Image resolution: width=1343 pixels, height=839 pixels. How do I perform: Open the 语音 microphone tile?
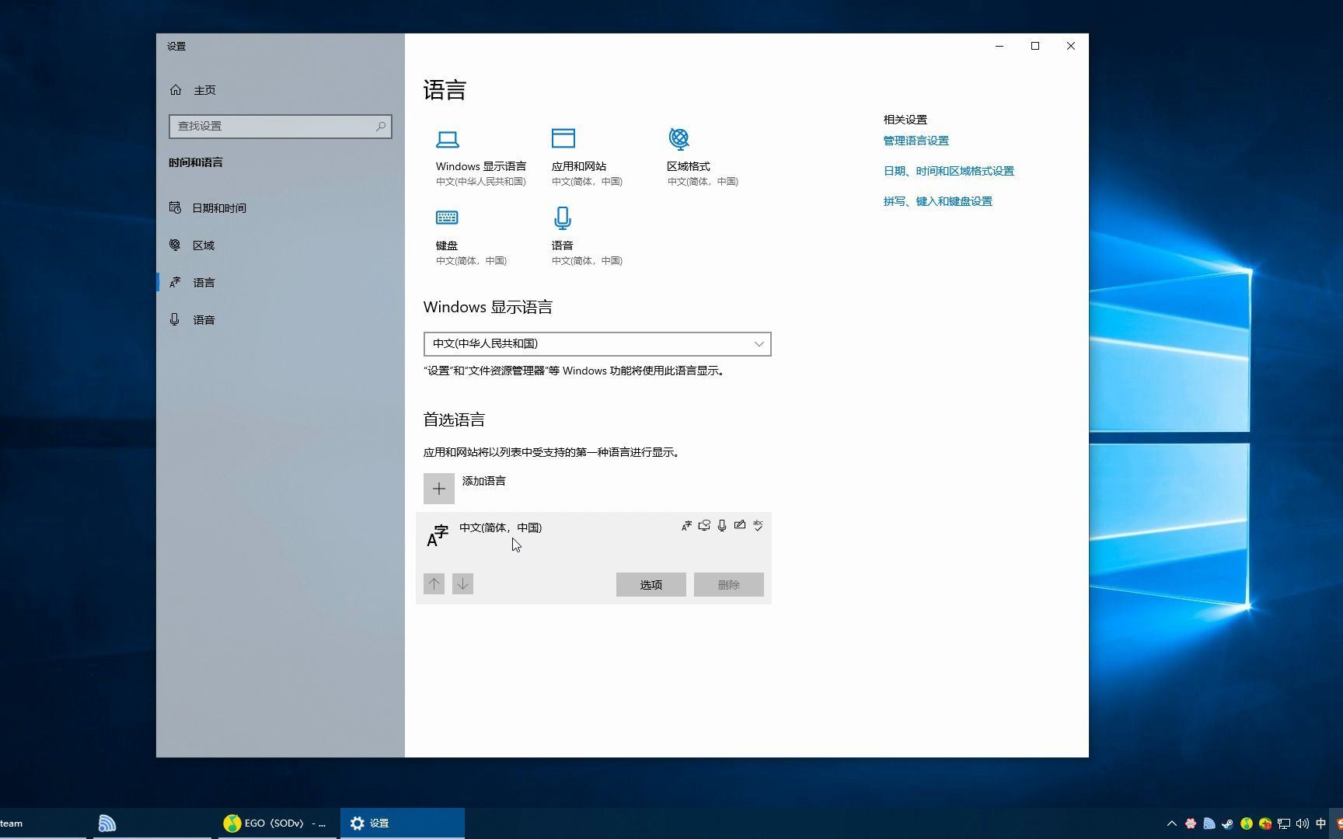click(587, 236)
